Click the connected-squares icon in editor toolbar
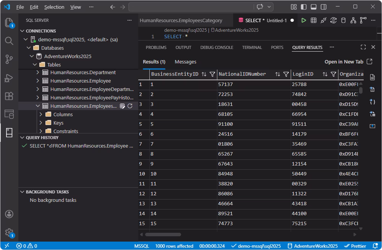 [x=363, y=20]
